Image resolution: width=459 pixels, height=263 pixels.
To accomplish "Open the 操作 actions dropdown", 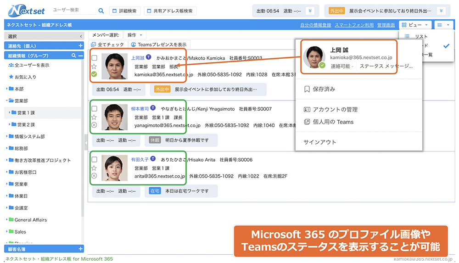I will click(134, 35).
